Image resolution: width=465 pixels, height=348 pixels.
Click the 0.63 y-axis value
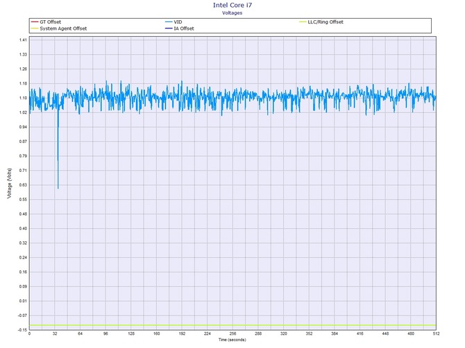tap(23, 185)
